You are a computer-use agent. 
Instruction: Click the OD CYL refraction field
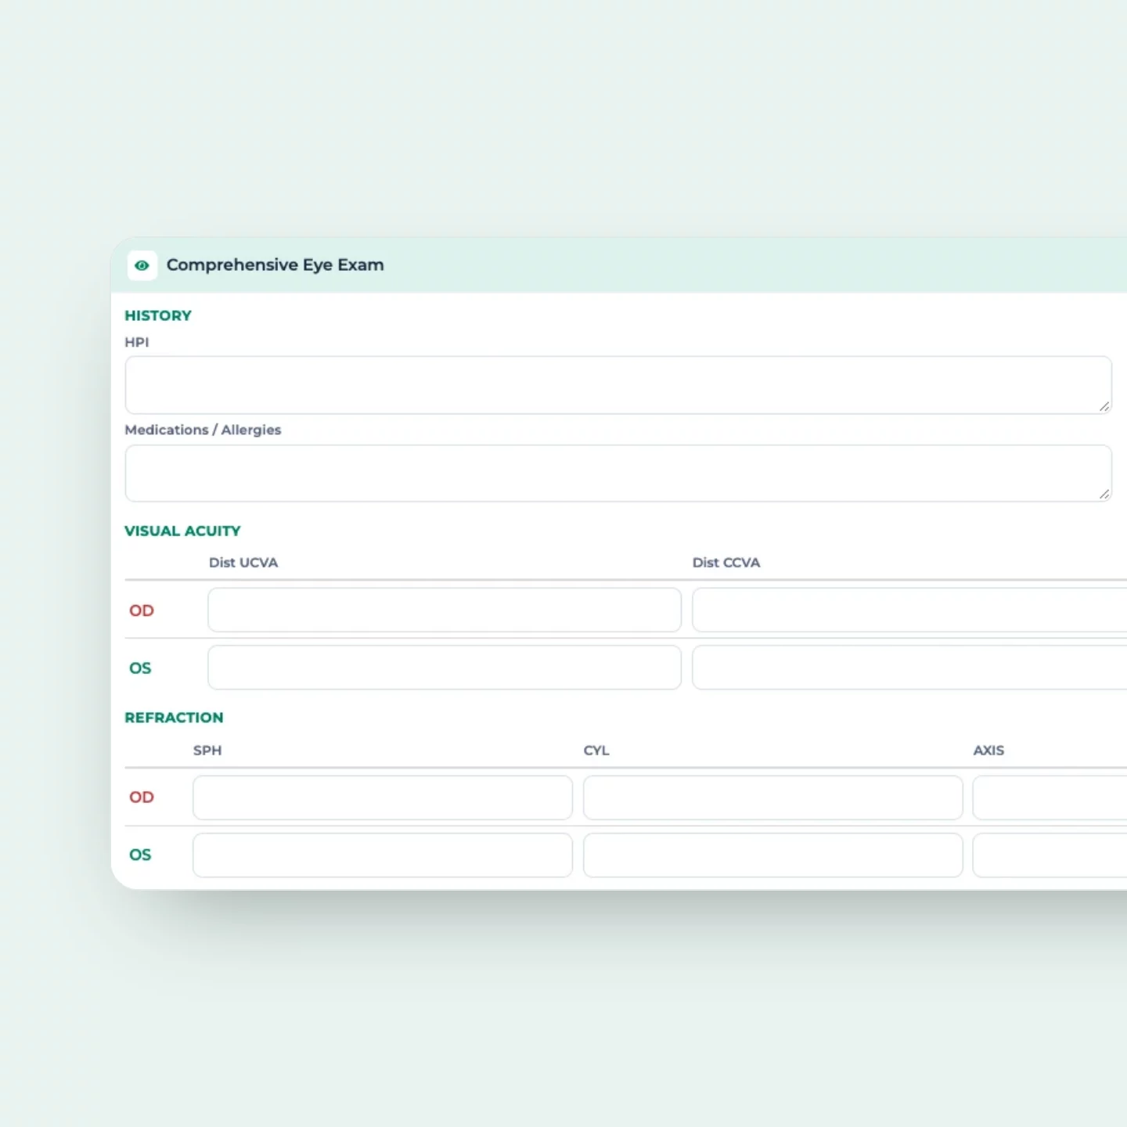point(772,798)
